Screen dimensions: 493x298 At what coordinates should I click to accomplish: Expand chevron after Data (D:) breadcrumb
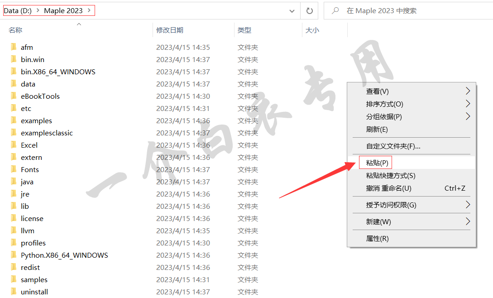coord(38,10)
